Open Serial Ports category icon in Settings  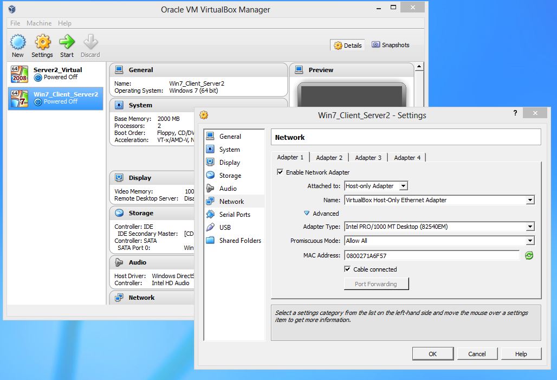coord(210,214)
